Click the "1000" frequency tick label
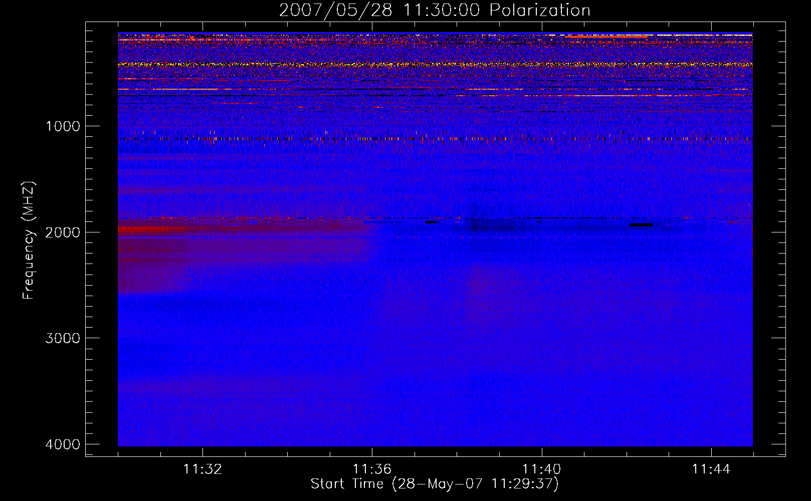This screenshot has height=501, width=811. (x=63, y=126)
